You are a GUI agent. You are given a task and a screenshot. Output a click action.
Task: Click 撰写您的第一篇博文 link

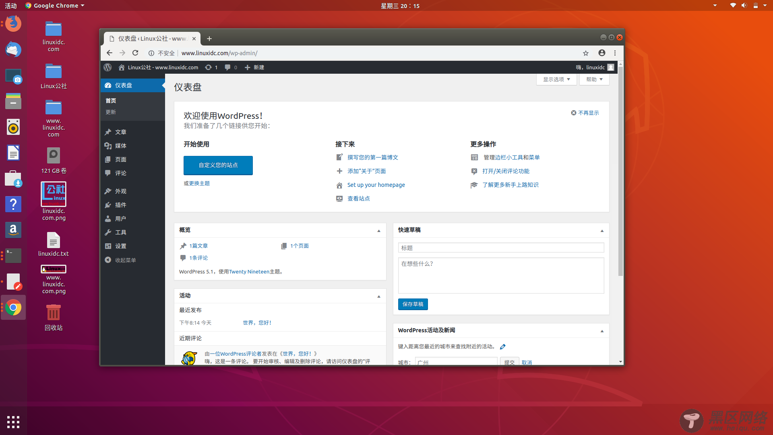[373, 157]
